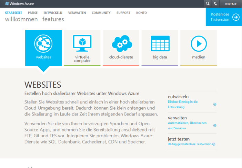Select the virtuelle computer tile label
Screen dimensions: 242x168
coord(82,59)
